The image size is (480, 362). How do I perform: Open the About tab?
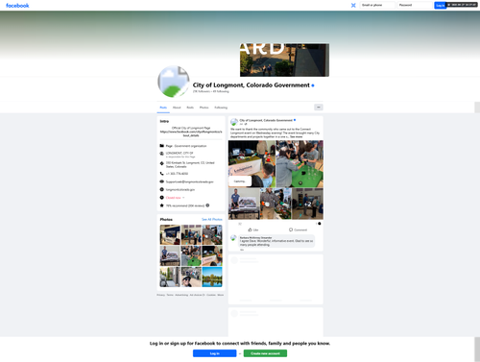[177, 108]
